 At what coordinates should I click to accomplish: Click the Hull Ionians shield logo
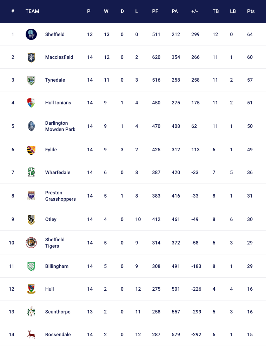pyautogui.click(x=31, y=103)
